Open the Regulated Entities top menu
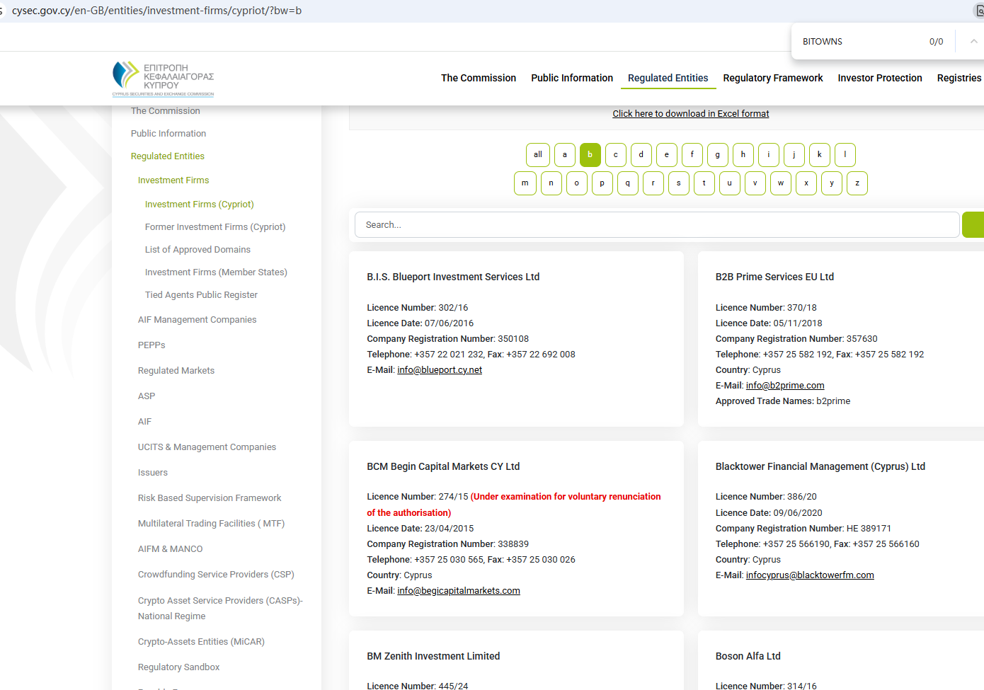984x690 pixels. tap(668, 78)
